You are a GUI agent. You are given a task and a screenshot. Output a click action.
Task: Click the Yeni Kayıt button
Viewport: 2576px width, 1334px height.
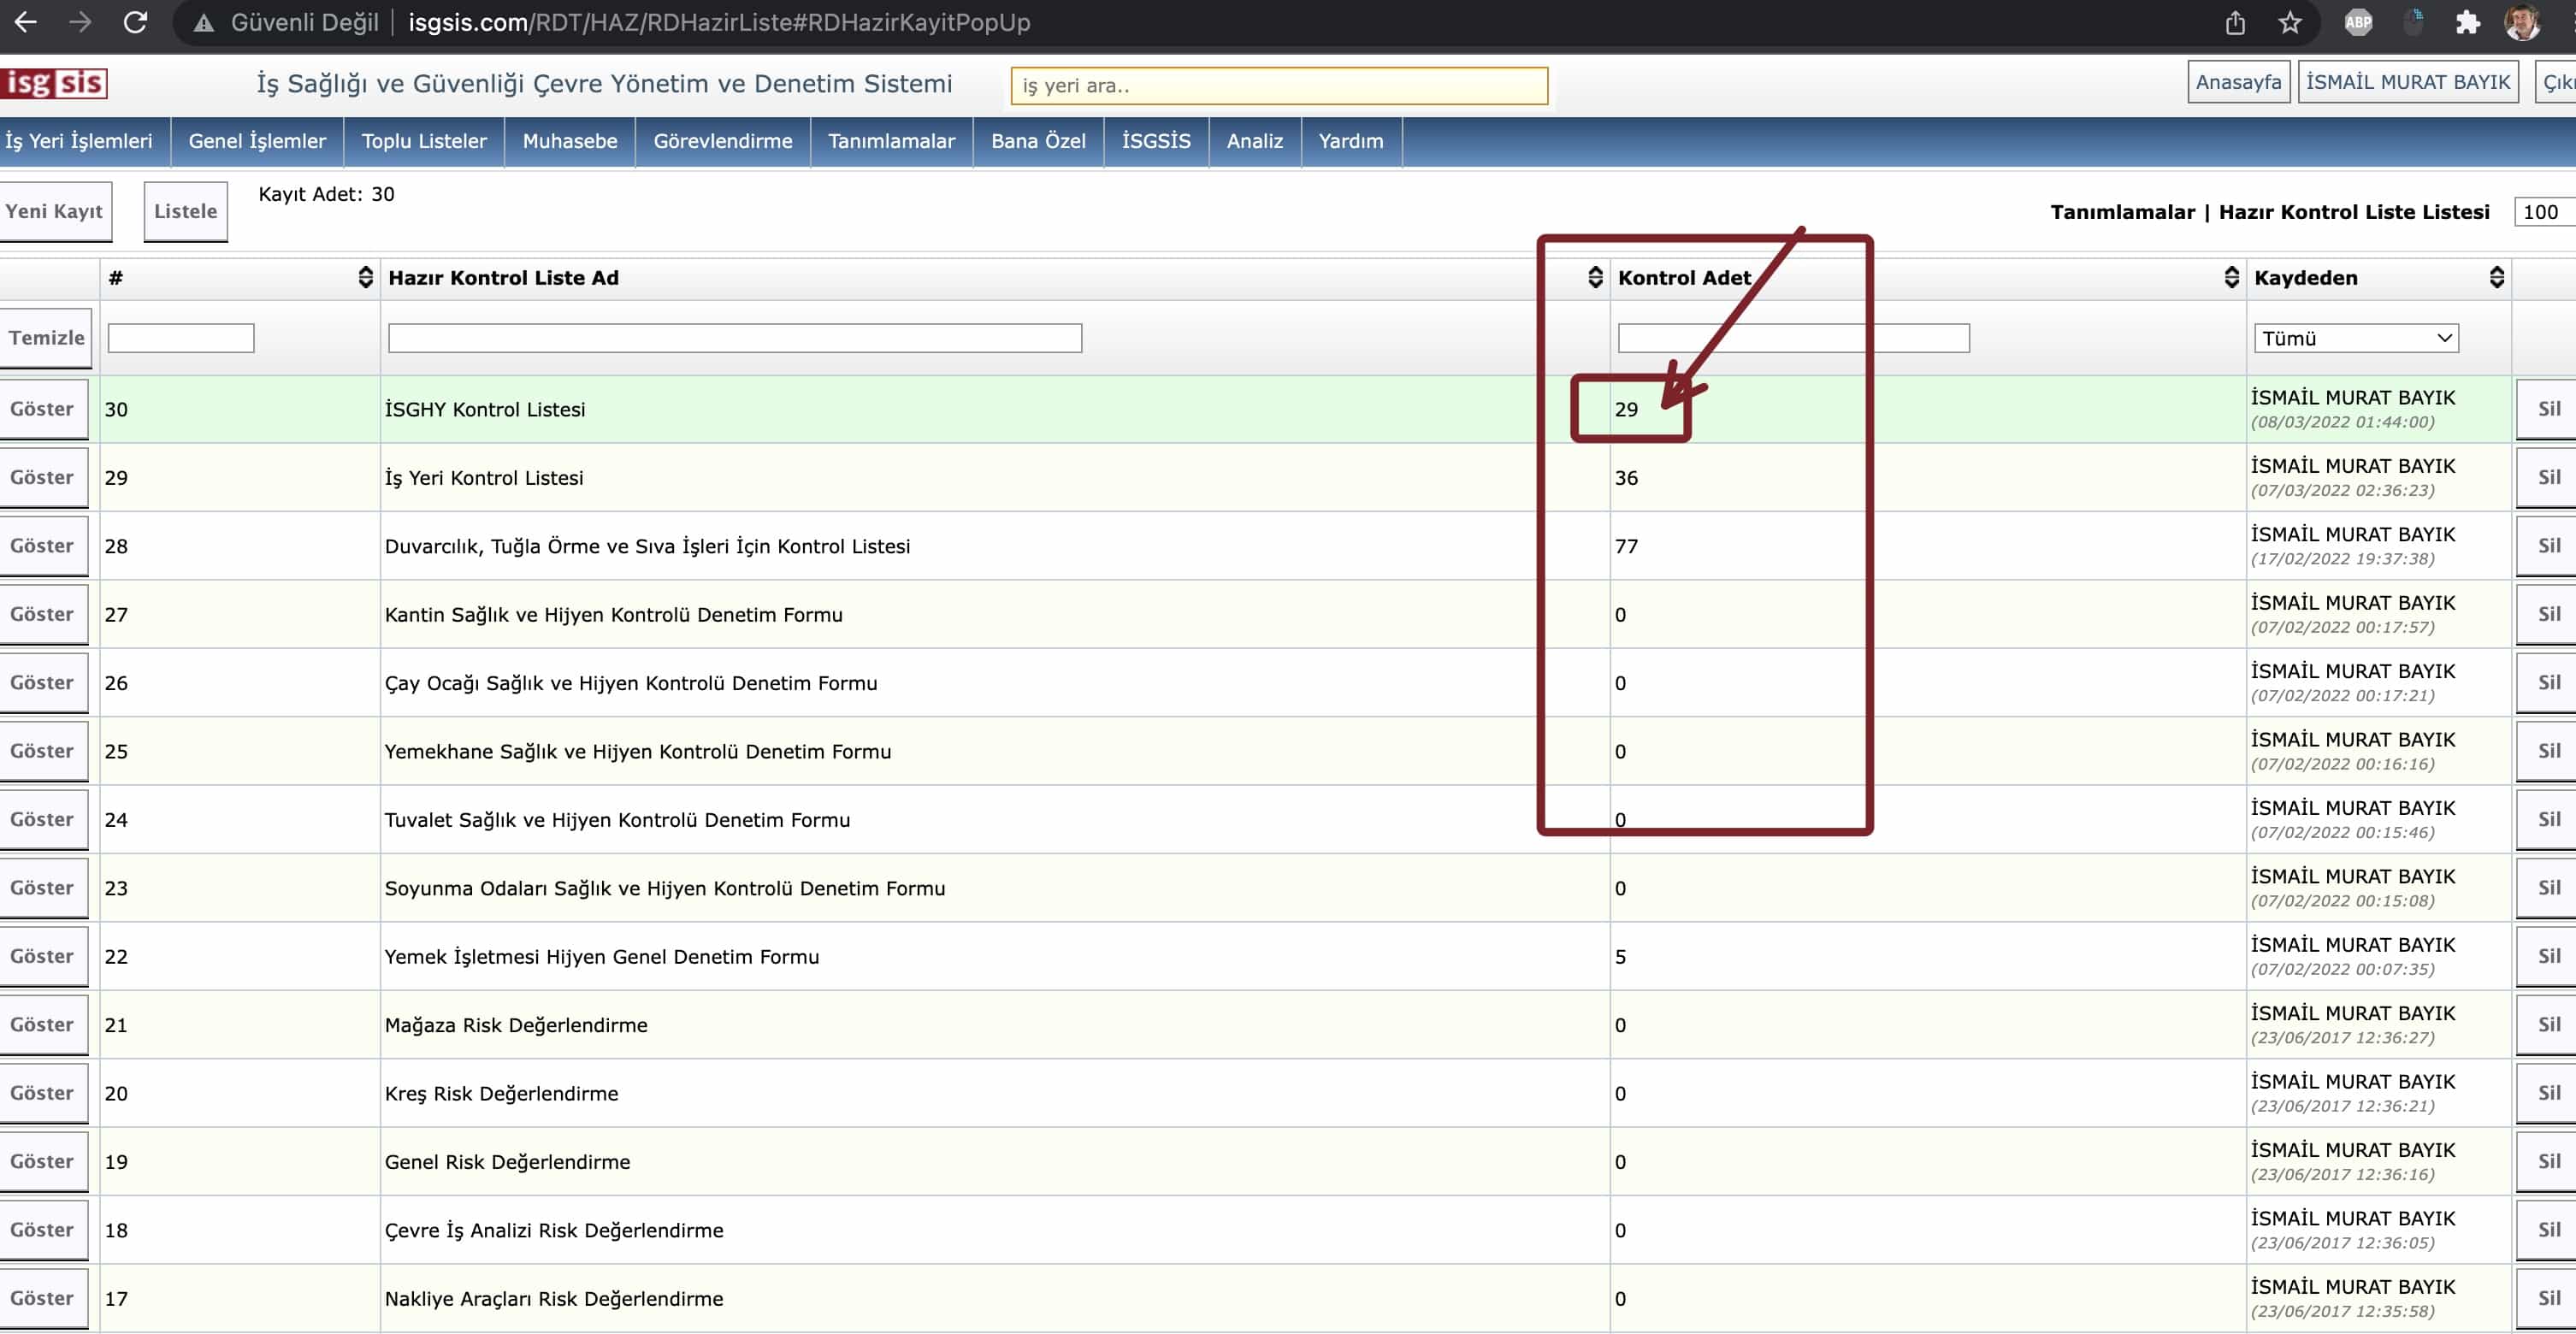(x=54, y=211)
